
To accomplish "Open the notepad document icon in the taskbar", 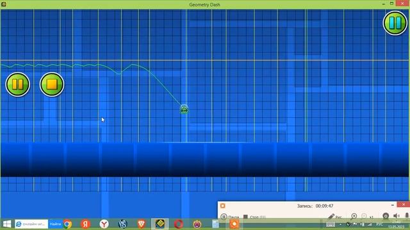I will pyautogui.click(x=215, y=224).
